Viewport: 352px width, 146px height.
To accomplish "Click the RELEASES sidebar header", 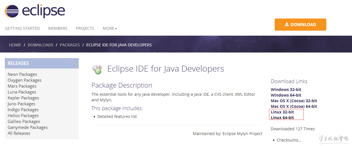I will pos(42,63).
